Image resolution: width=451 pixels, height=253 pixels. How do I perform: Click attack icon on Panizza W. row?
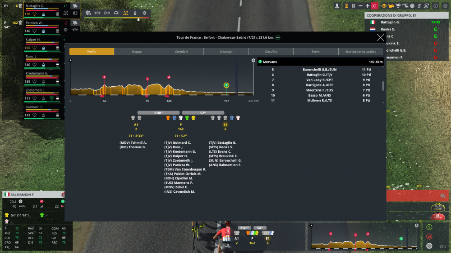point(75,22)
